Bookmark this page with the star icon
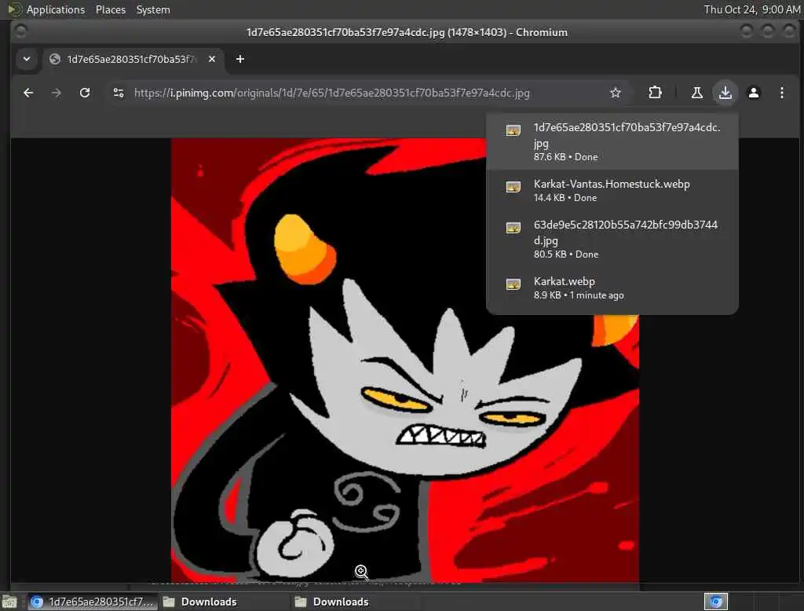The image size is (804, 611). pos(616,93)
